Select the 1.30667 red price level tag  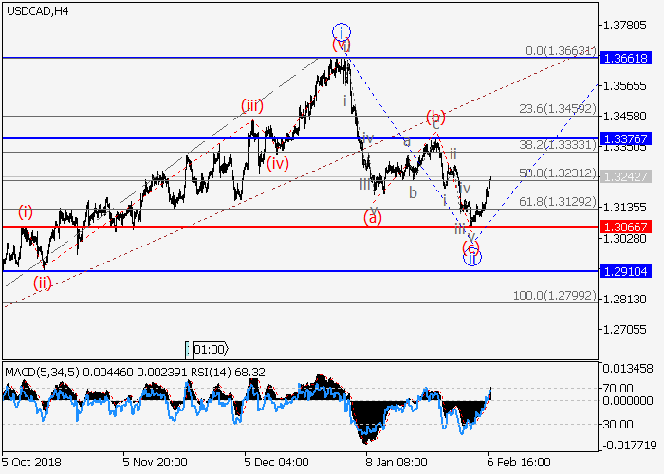pyautogui.click(x=626, y=226)
